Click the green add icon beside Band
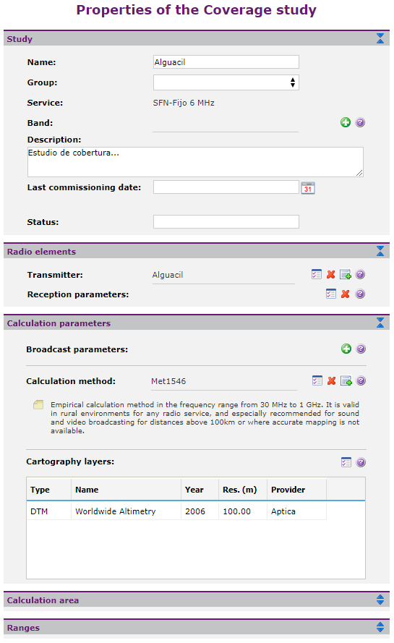This screenshot has width=394, height=643. tap(346, 122)
